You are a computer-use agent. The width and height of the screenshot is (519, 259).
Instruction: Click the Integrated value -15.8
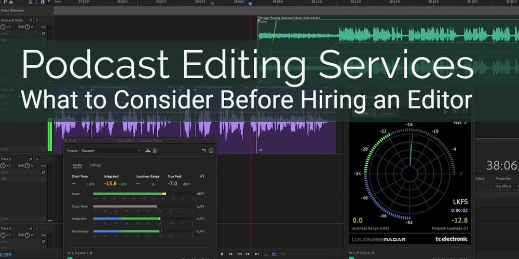[x=110, y=183]
